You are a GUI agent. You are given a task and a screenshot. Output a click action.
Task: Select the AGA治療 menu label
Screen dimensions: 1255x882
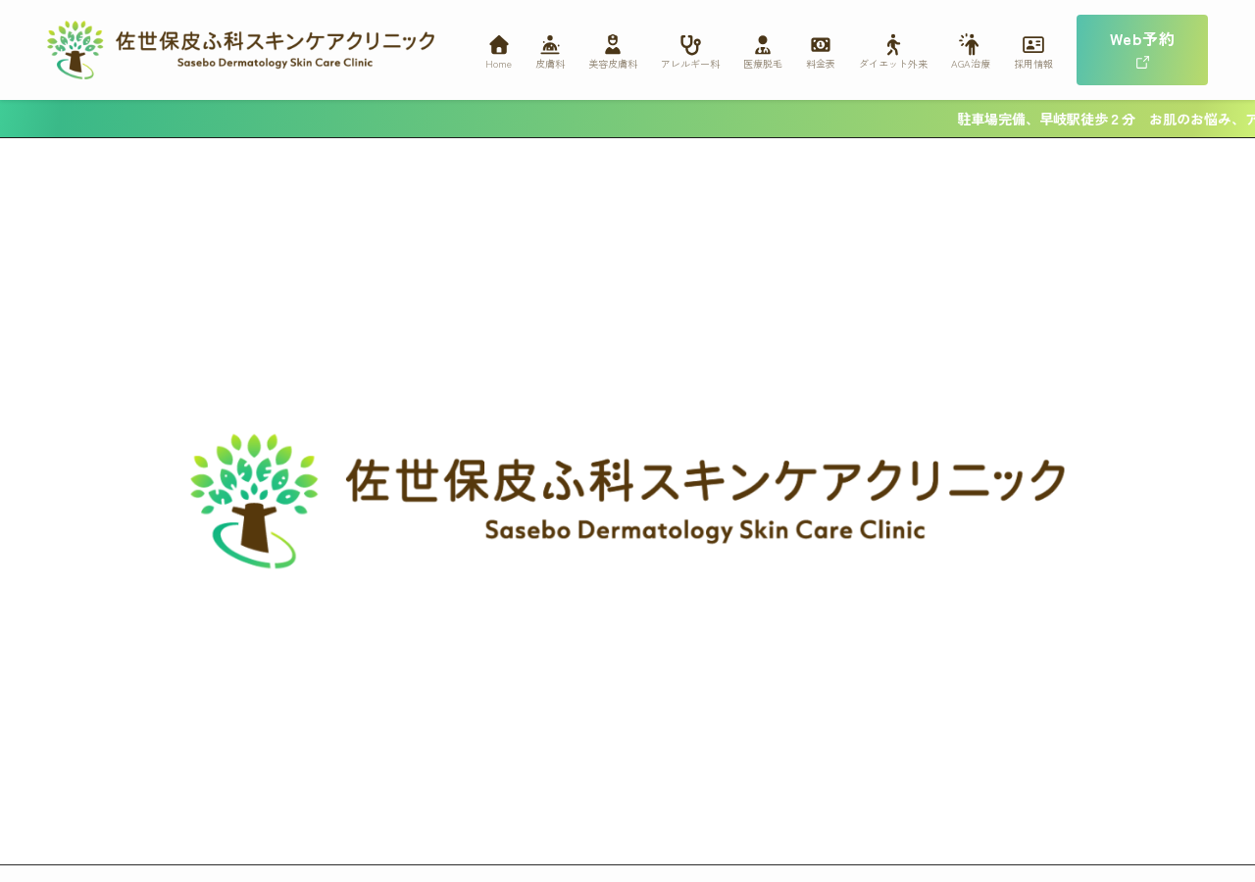971,65
